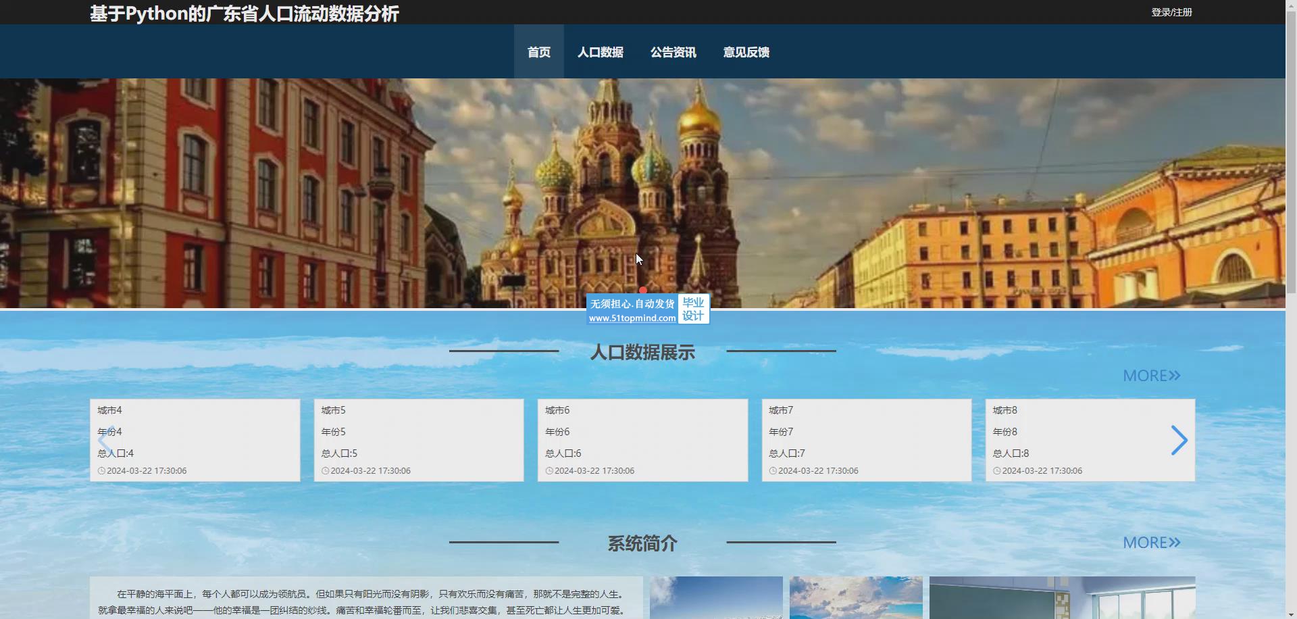Open the 城市4 data card
1297x619 pixels.
(195, 440)
